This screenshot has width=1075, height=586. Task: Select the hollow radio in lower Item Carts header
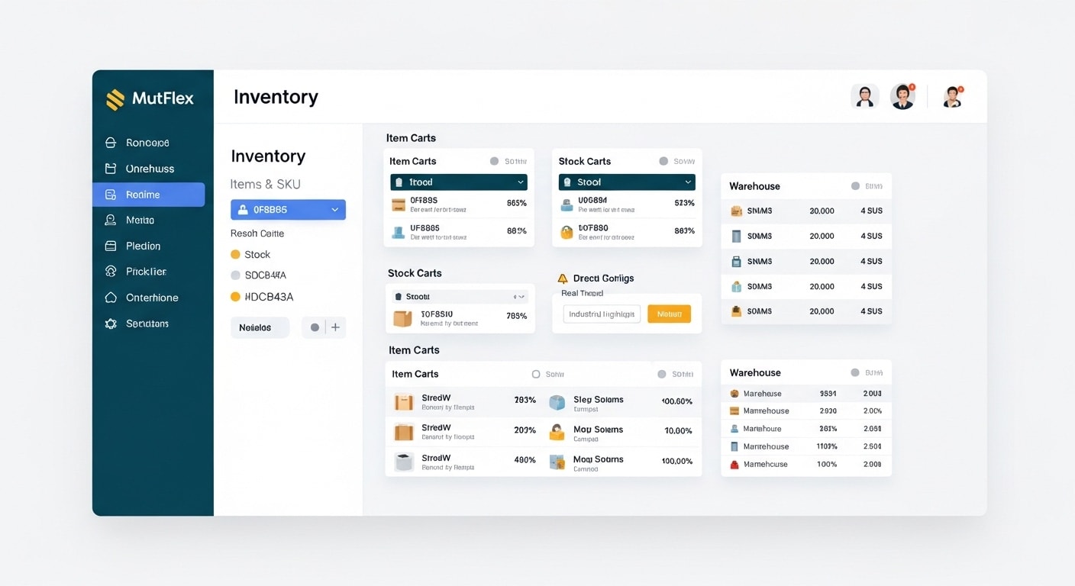(536, 374)
